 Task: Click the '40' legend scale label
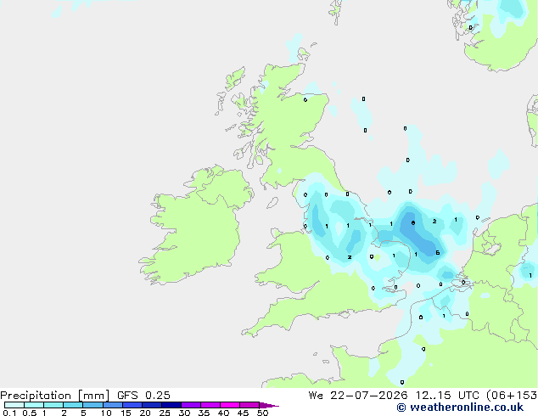[223, 413]
